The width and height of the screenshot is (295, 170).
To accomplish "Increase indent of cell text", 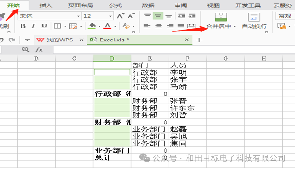I will point(192,16).
